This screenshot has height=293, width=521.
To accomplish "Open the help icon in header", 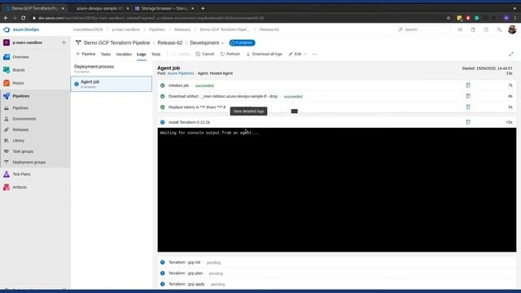I will 486,29.
